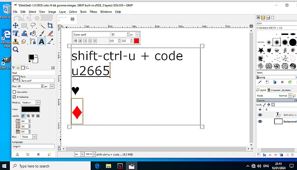Select the Smudge tool
The image size is (297, 170).
tap(24, 42)
